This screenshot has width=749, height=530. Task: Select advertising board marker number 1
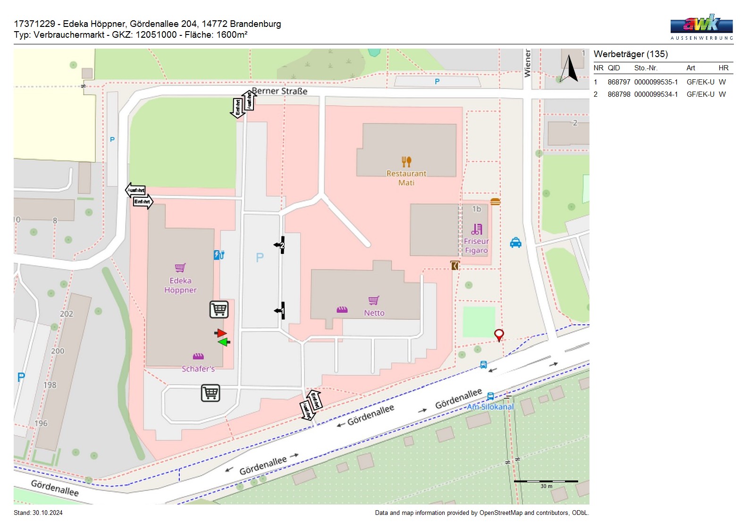[x=280, y=311]
